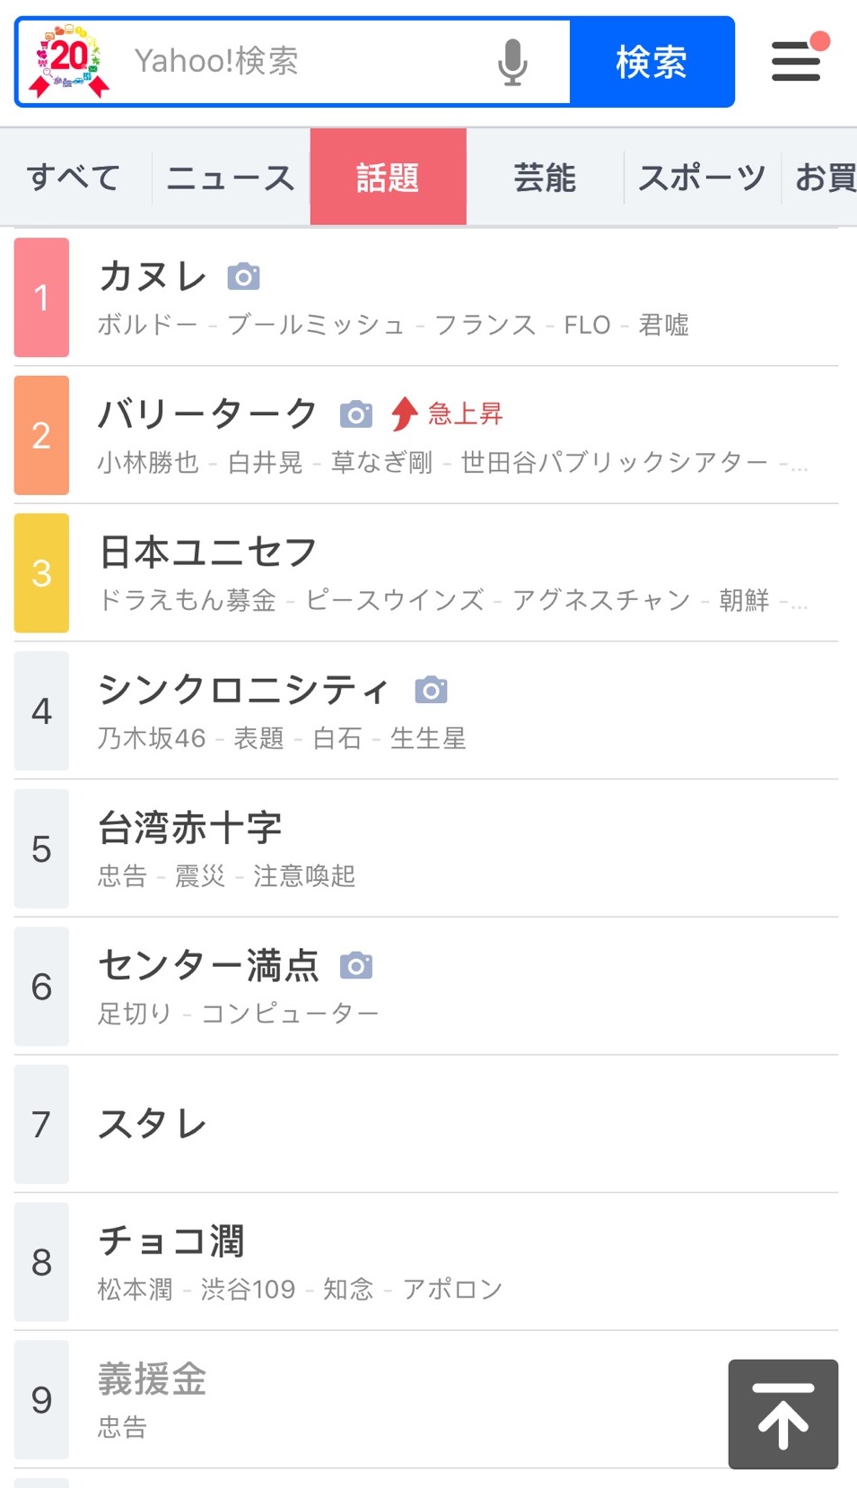857x1488 pixels.
Task: Open the スポーツ tab
Action: (702, 178)
